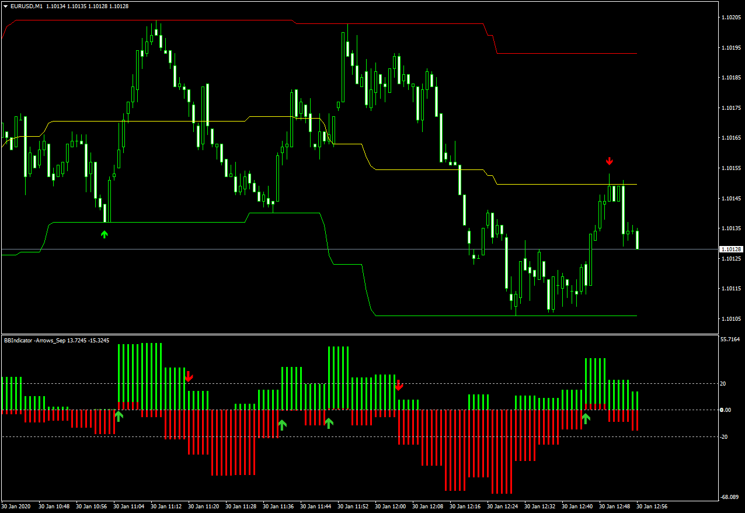This screenshot has height=513, width=745.
Task: Click the 30 Jan 11:52 time label
Action: click(x=353, y=507)
